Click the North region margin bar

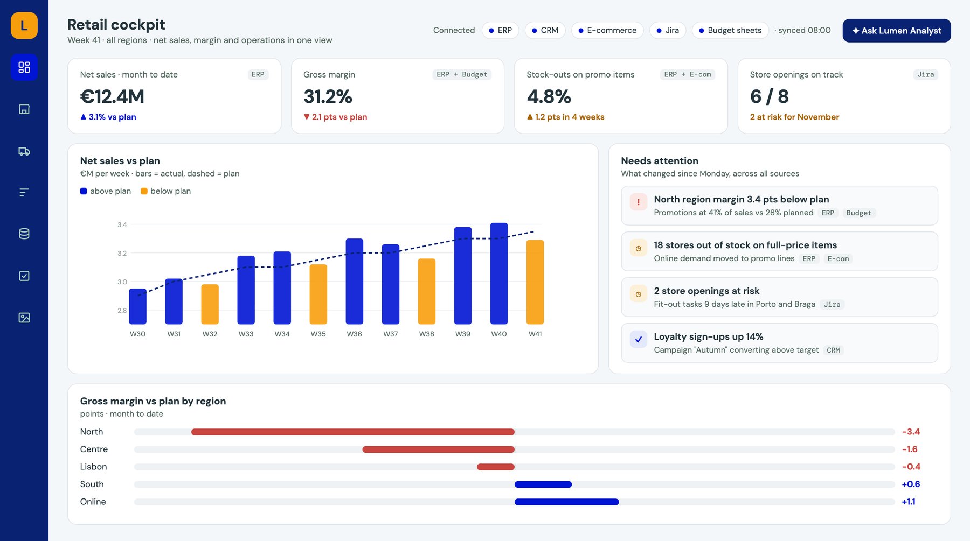(353, 432)
